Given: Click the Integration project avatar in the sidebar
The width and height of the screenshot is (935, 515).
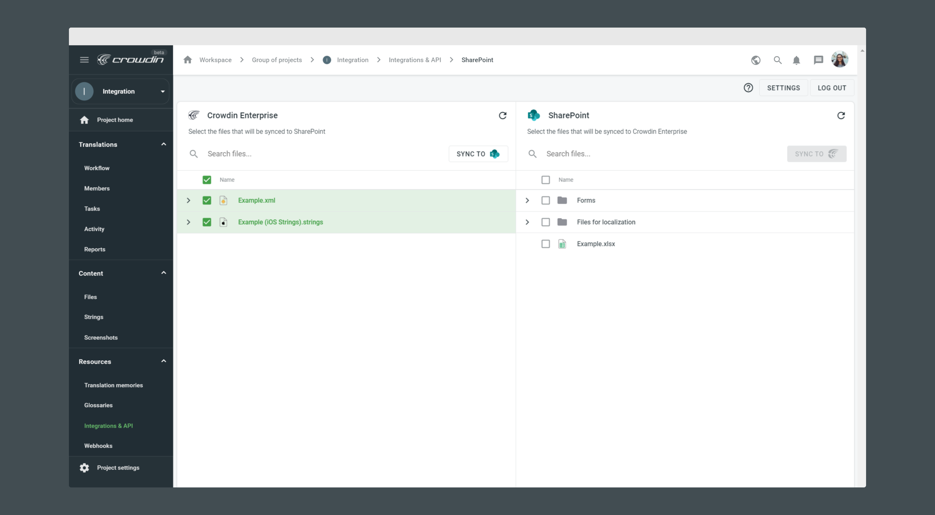Looking at the screenshot, I should click(x=84, y=92).
